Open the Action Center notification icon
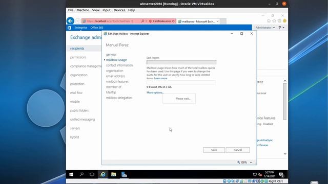 coord(281,174)
